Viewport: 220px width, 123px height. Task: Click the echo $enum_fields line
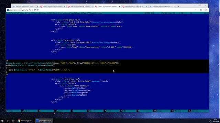tap(39, 70)
